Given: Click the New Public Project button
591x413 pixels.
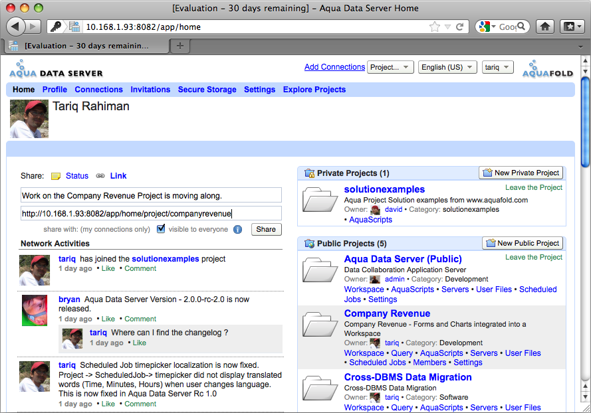Looking at the screenshot, I should [524, 243].
